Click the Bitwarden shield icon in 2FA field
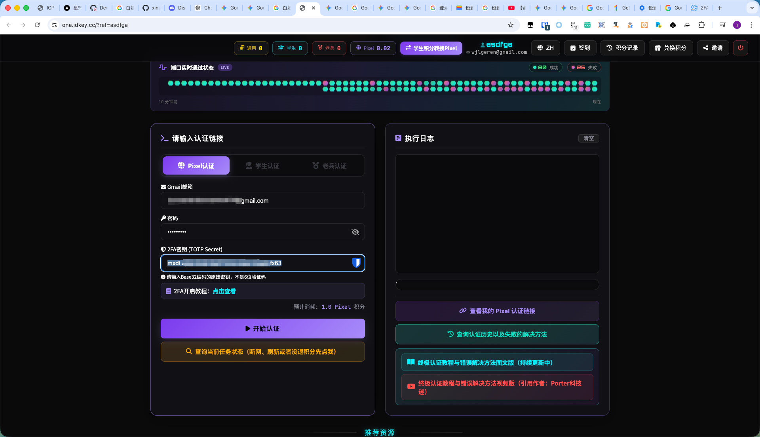 [356, 263]
